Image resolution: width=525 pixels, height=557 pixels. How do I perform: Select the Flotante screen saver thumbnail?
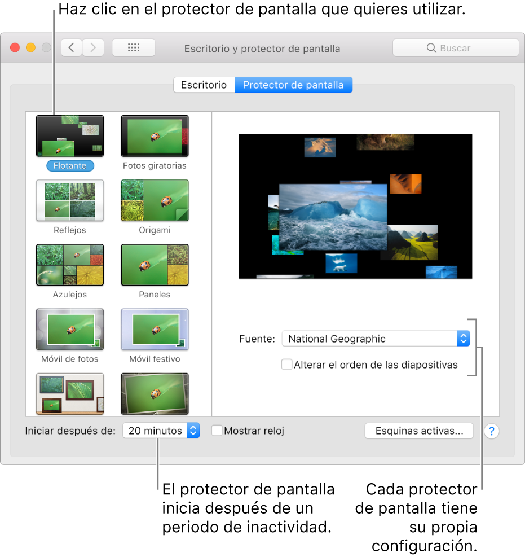click(70, 136)
